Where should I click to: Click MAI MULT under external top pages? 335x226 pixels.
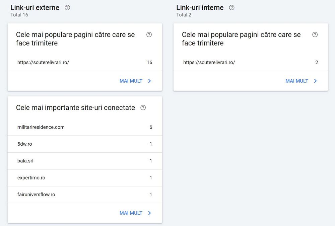coord(131,81)
